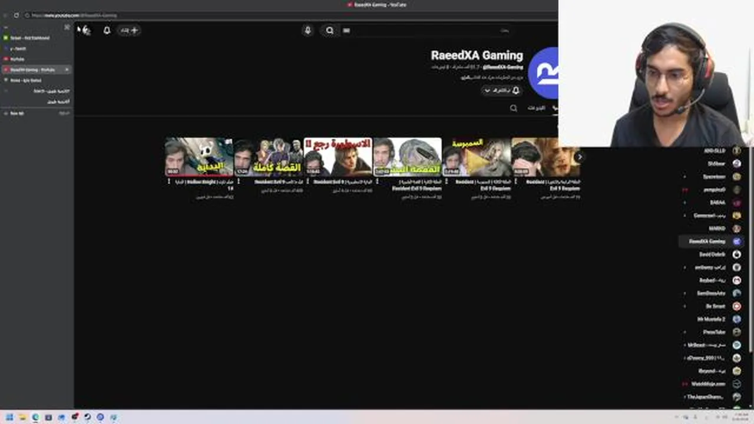This screenshot has height=424, width=754.
Task: Open more options for Hollow Knight video
Action: click(x=169, y=182)
